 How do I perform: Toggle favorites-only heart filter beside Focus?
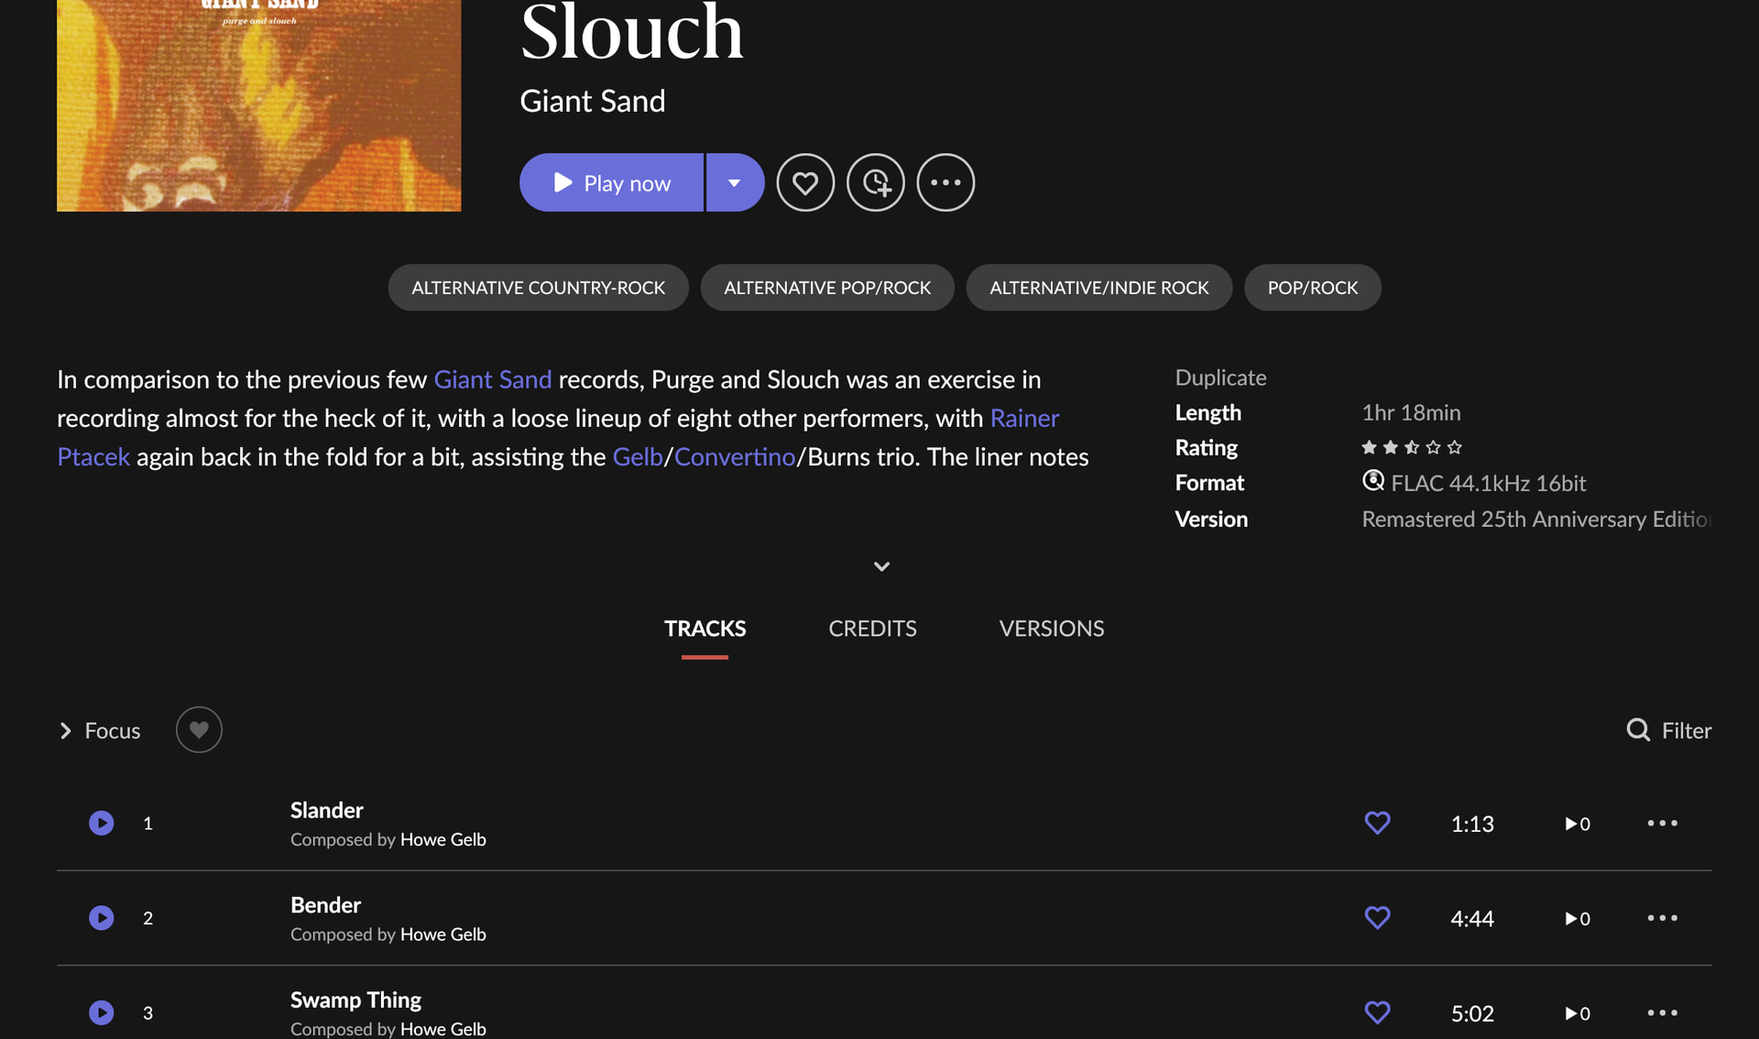pyautogui.click(x=199, y=730)
